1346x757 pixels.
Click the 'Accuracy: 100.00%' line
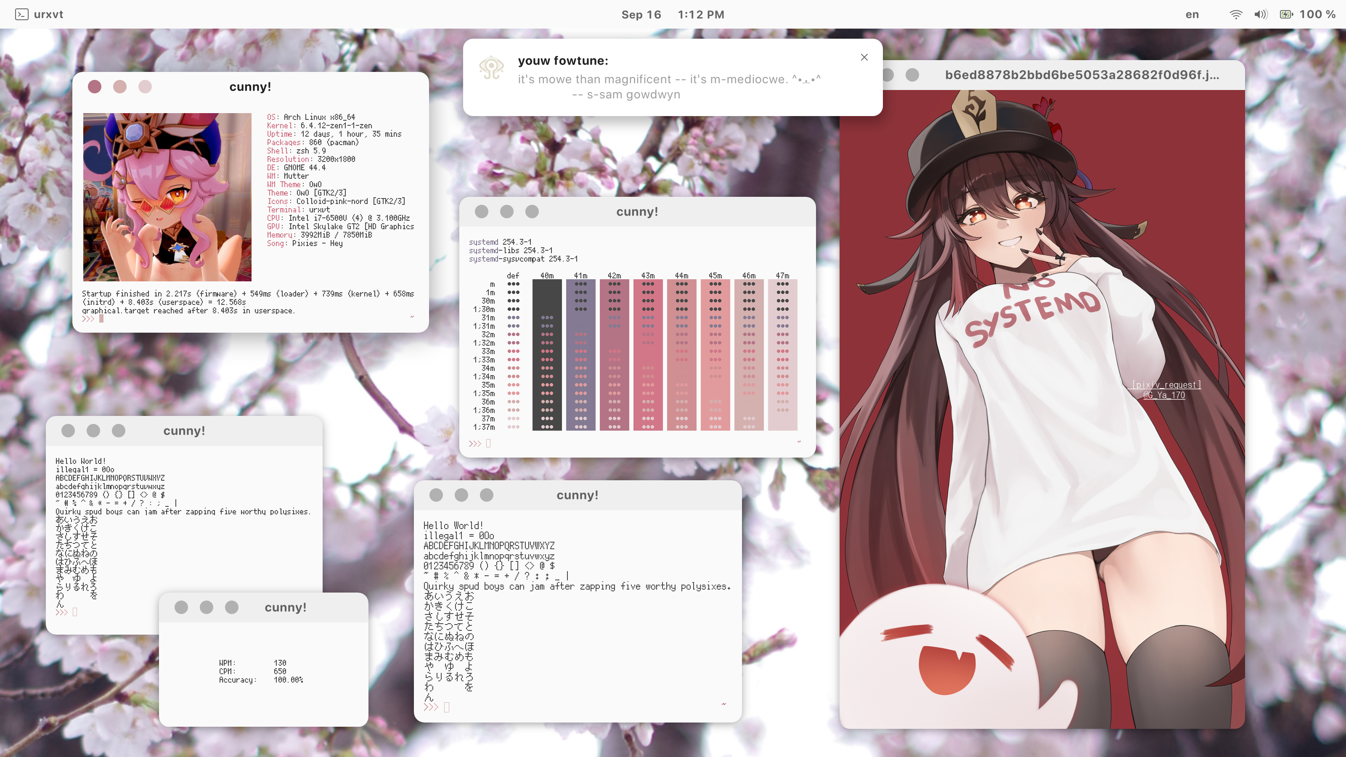261,680
